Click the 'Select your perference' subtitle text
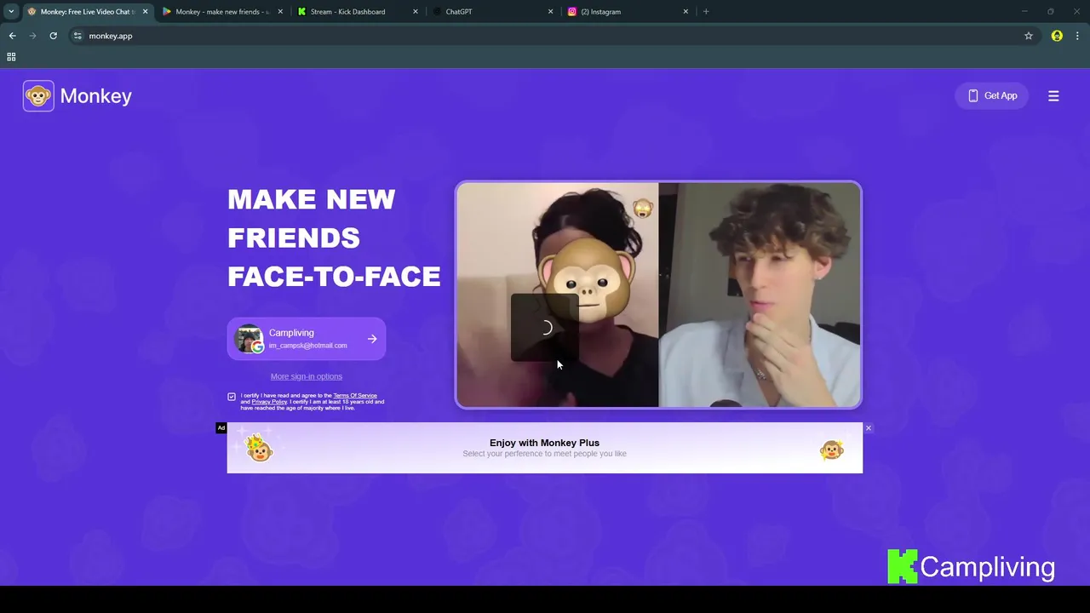Image resolution: width=1090 pixels, height=613 pixels. (545, 454)
